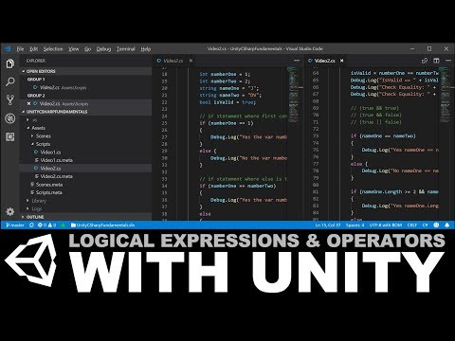Change language mode via C# in status bar
This screenshot has height=341, width=455.
tap(425, 225)
